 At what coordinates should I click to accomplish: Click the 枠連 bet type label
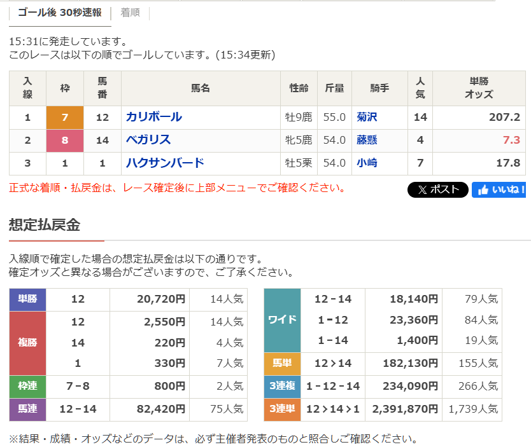click(x=27, y=386)
